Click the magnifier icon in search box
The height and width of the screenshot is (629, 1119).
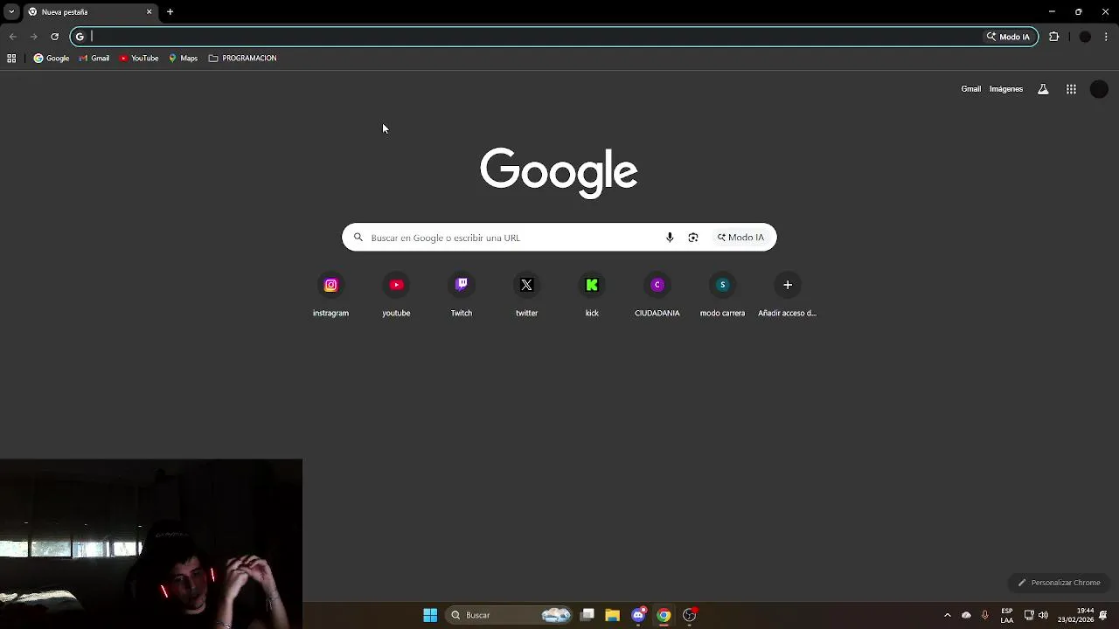coord(358,238)
